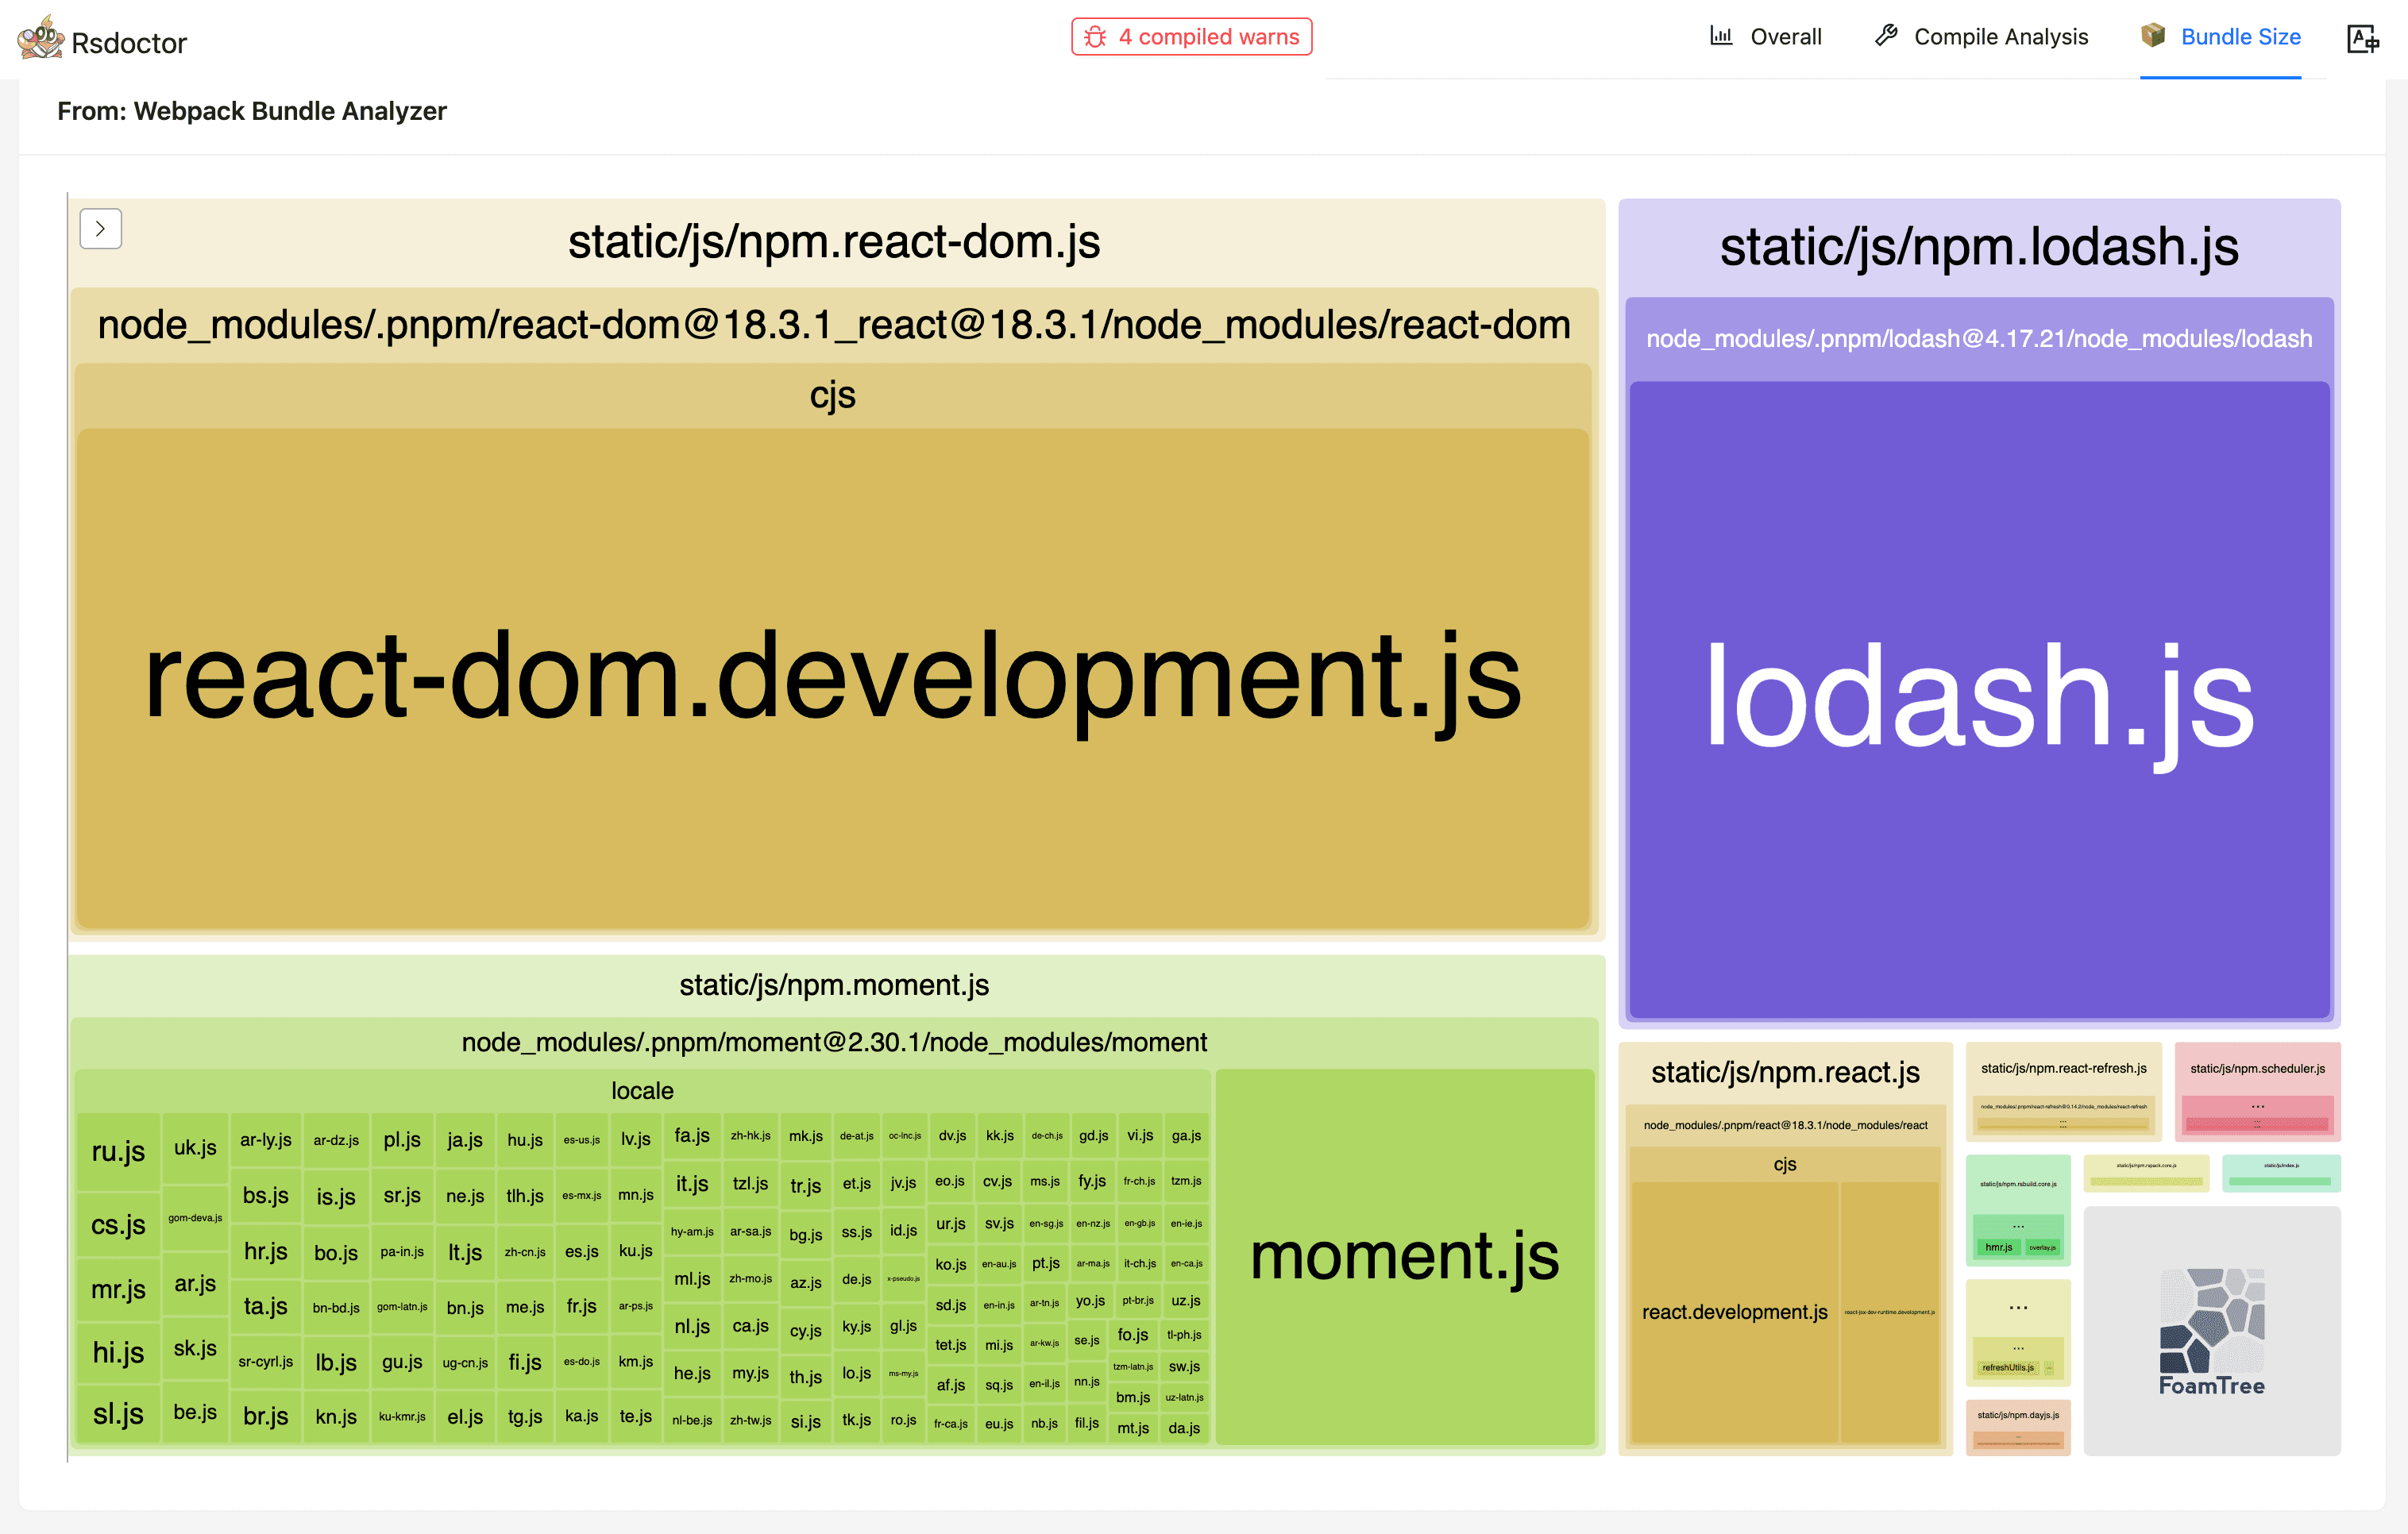
Task: Click the language translate icon
Action: pos(2363,38)
